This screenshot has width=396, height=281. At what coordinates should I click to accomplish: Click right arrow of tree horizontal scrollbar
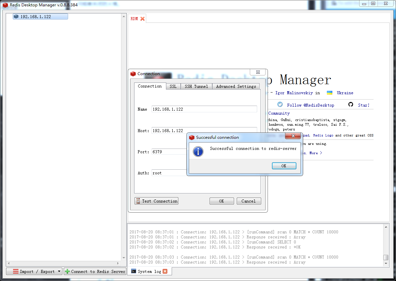(118, 263)
